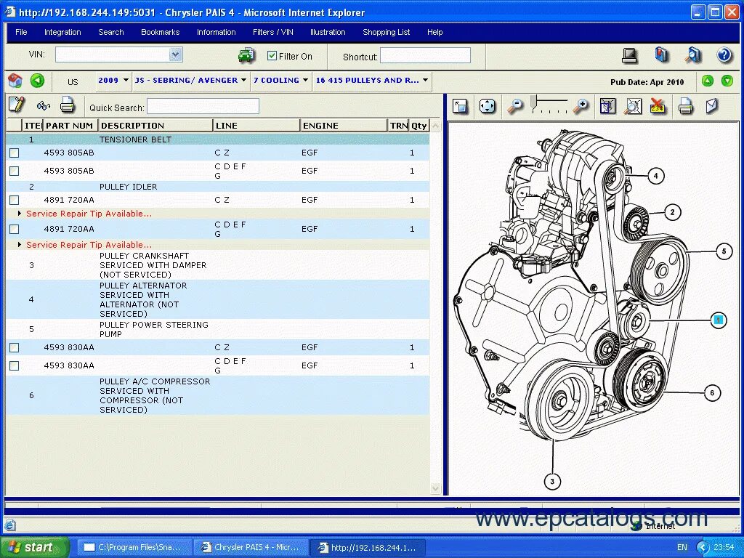
Task: Go to previous group with green up arrow
Action: point(708,81)
